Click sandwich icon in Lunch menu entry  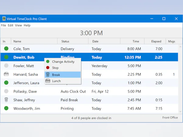(x=48, y=81)
